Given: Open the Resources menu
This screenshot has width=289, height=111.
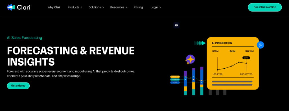Looking at the screenshot, I should point(119,7).
